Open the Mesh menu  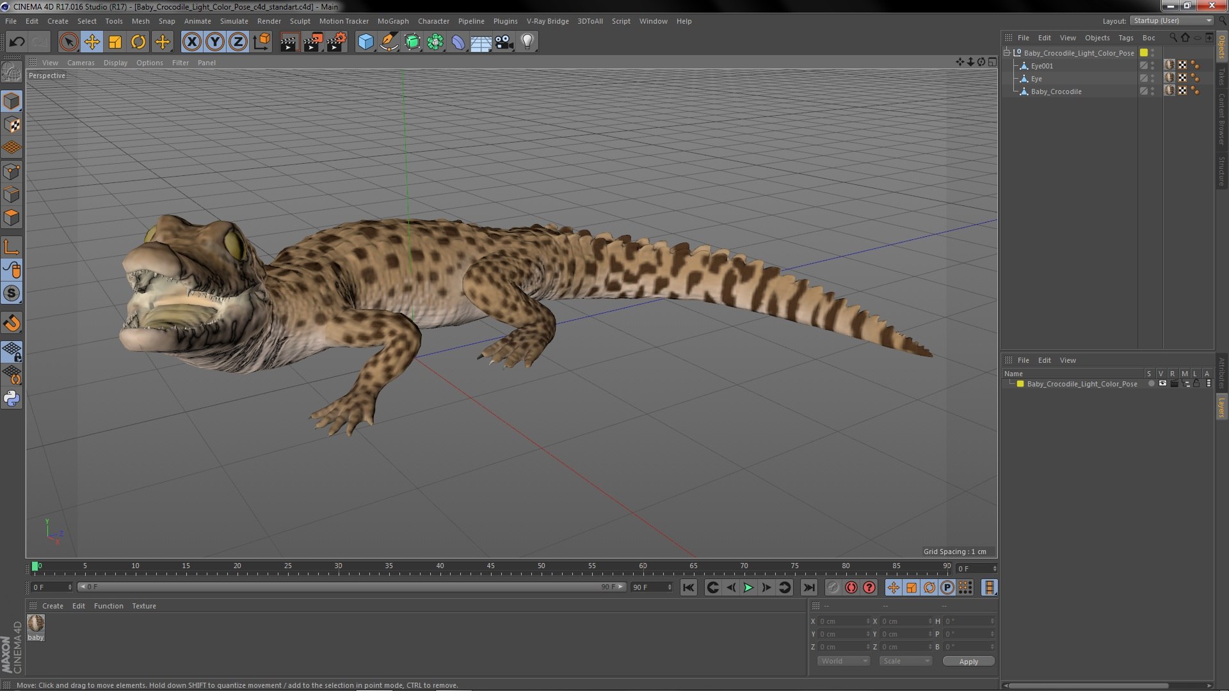[140, 21]
